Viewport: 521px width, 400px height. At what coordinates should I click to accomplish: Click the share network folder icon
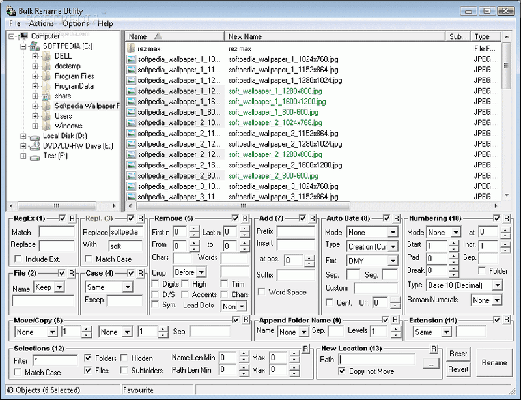point(46,96)
